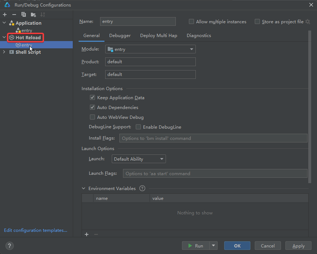Image resolution: width=317 pixels, height=254 pixels.
Task: Copy the selected configuration
Action: click(24, 15)
